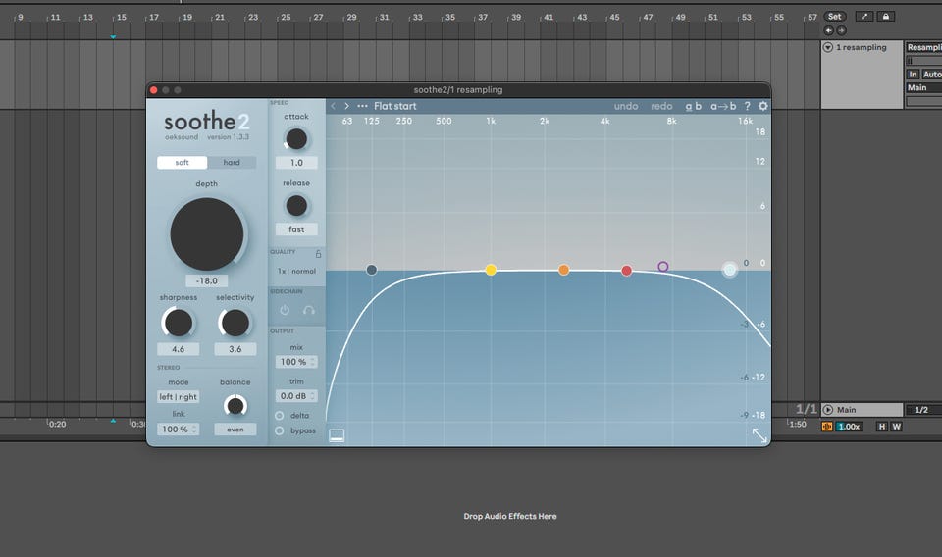This screenshot has height=557, width=942.
Task: Click the selectivity knob
Action: point(235,323)
